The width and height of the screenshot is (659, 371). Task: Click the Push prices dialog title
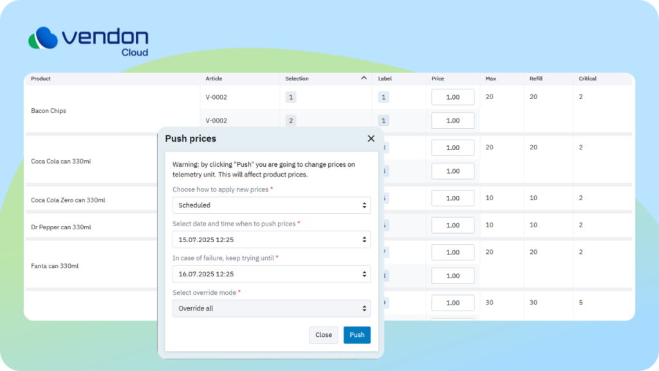(x=190, y=138)
